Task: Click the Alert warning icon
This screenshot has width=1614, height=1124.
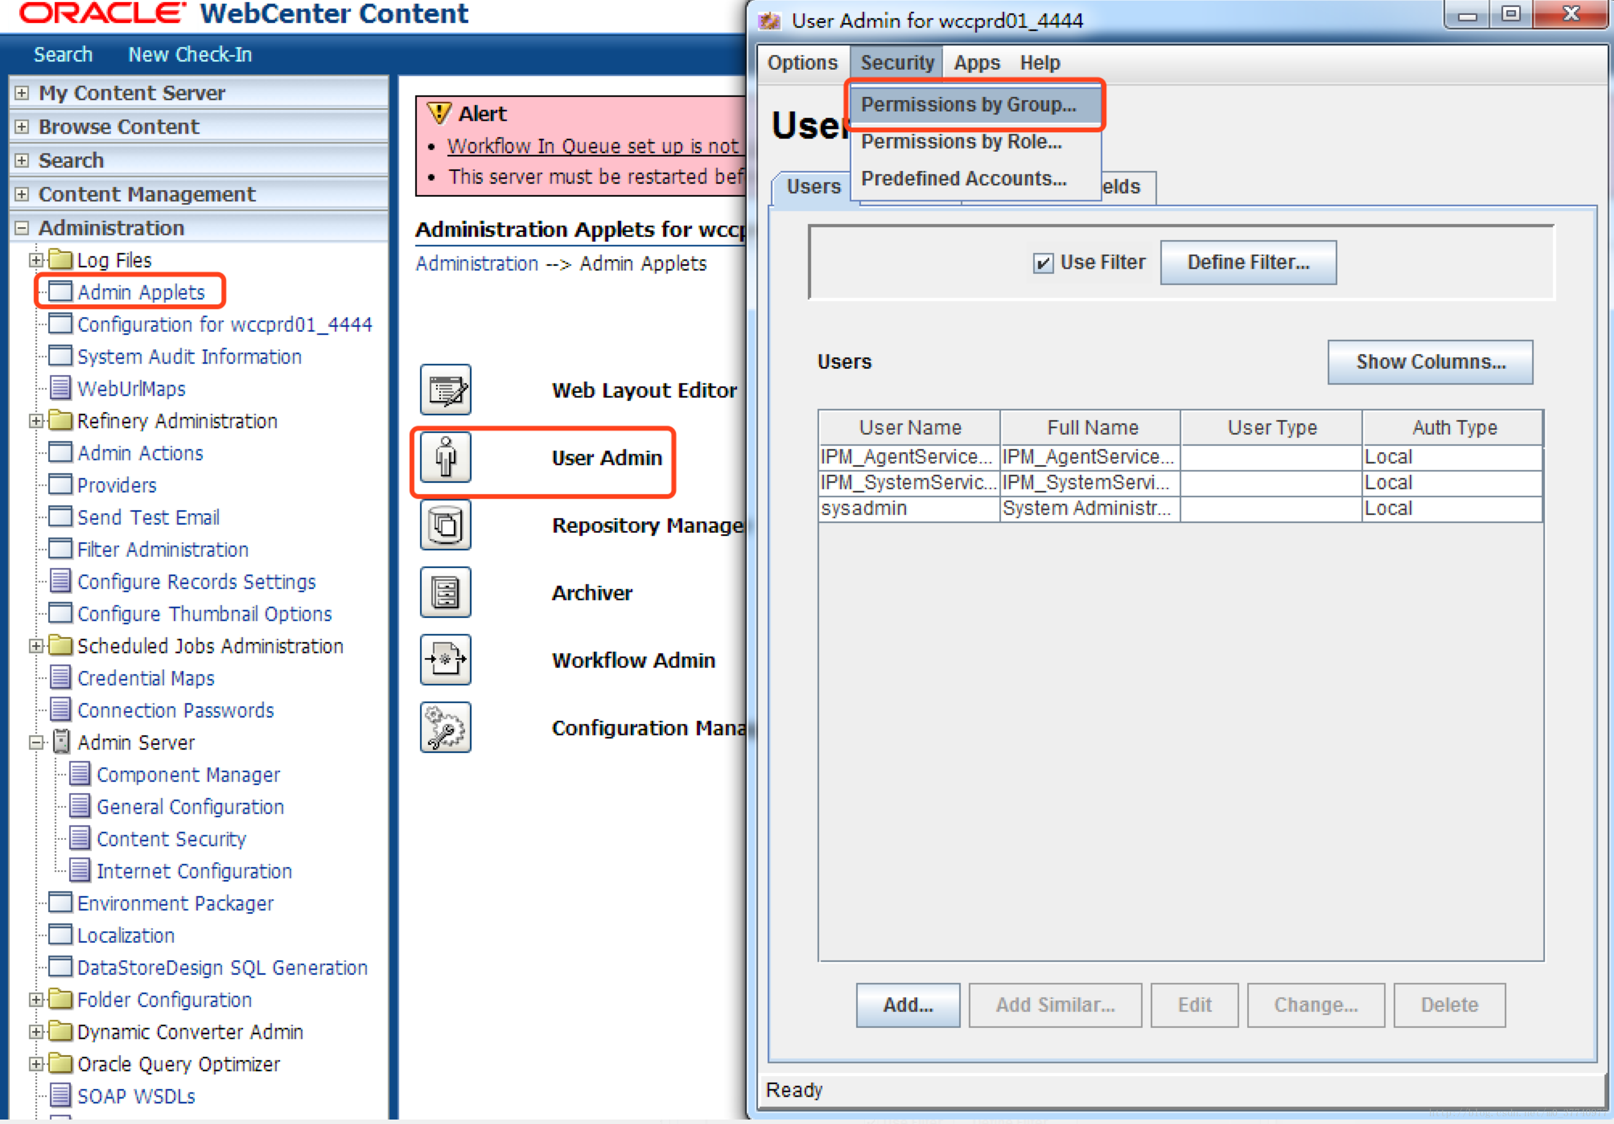Action: [438, 113]
